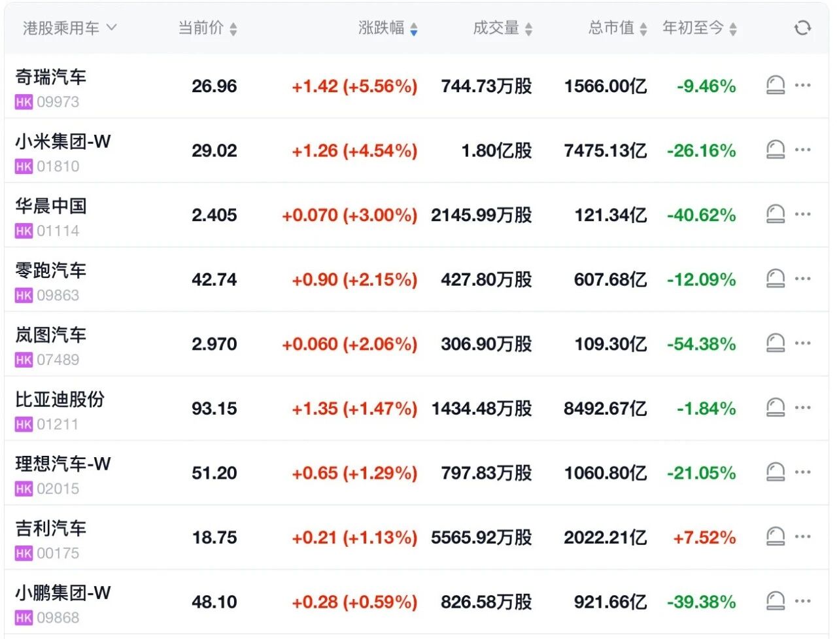Open more options for 比亚迪股份

(803, 407)
